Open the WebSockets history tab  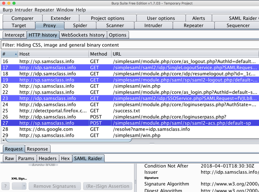click(x=83, y=35)
